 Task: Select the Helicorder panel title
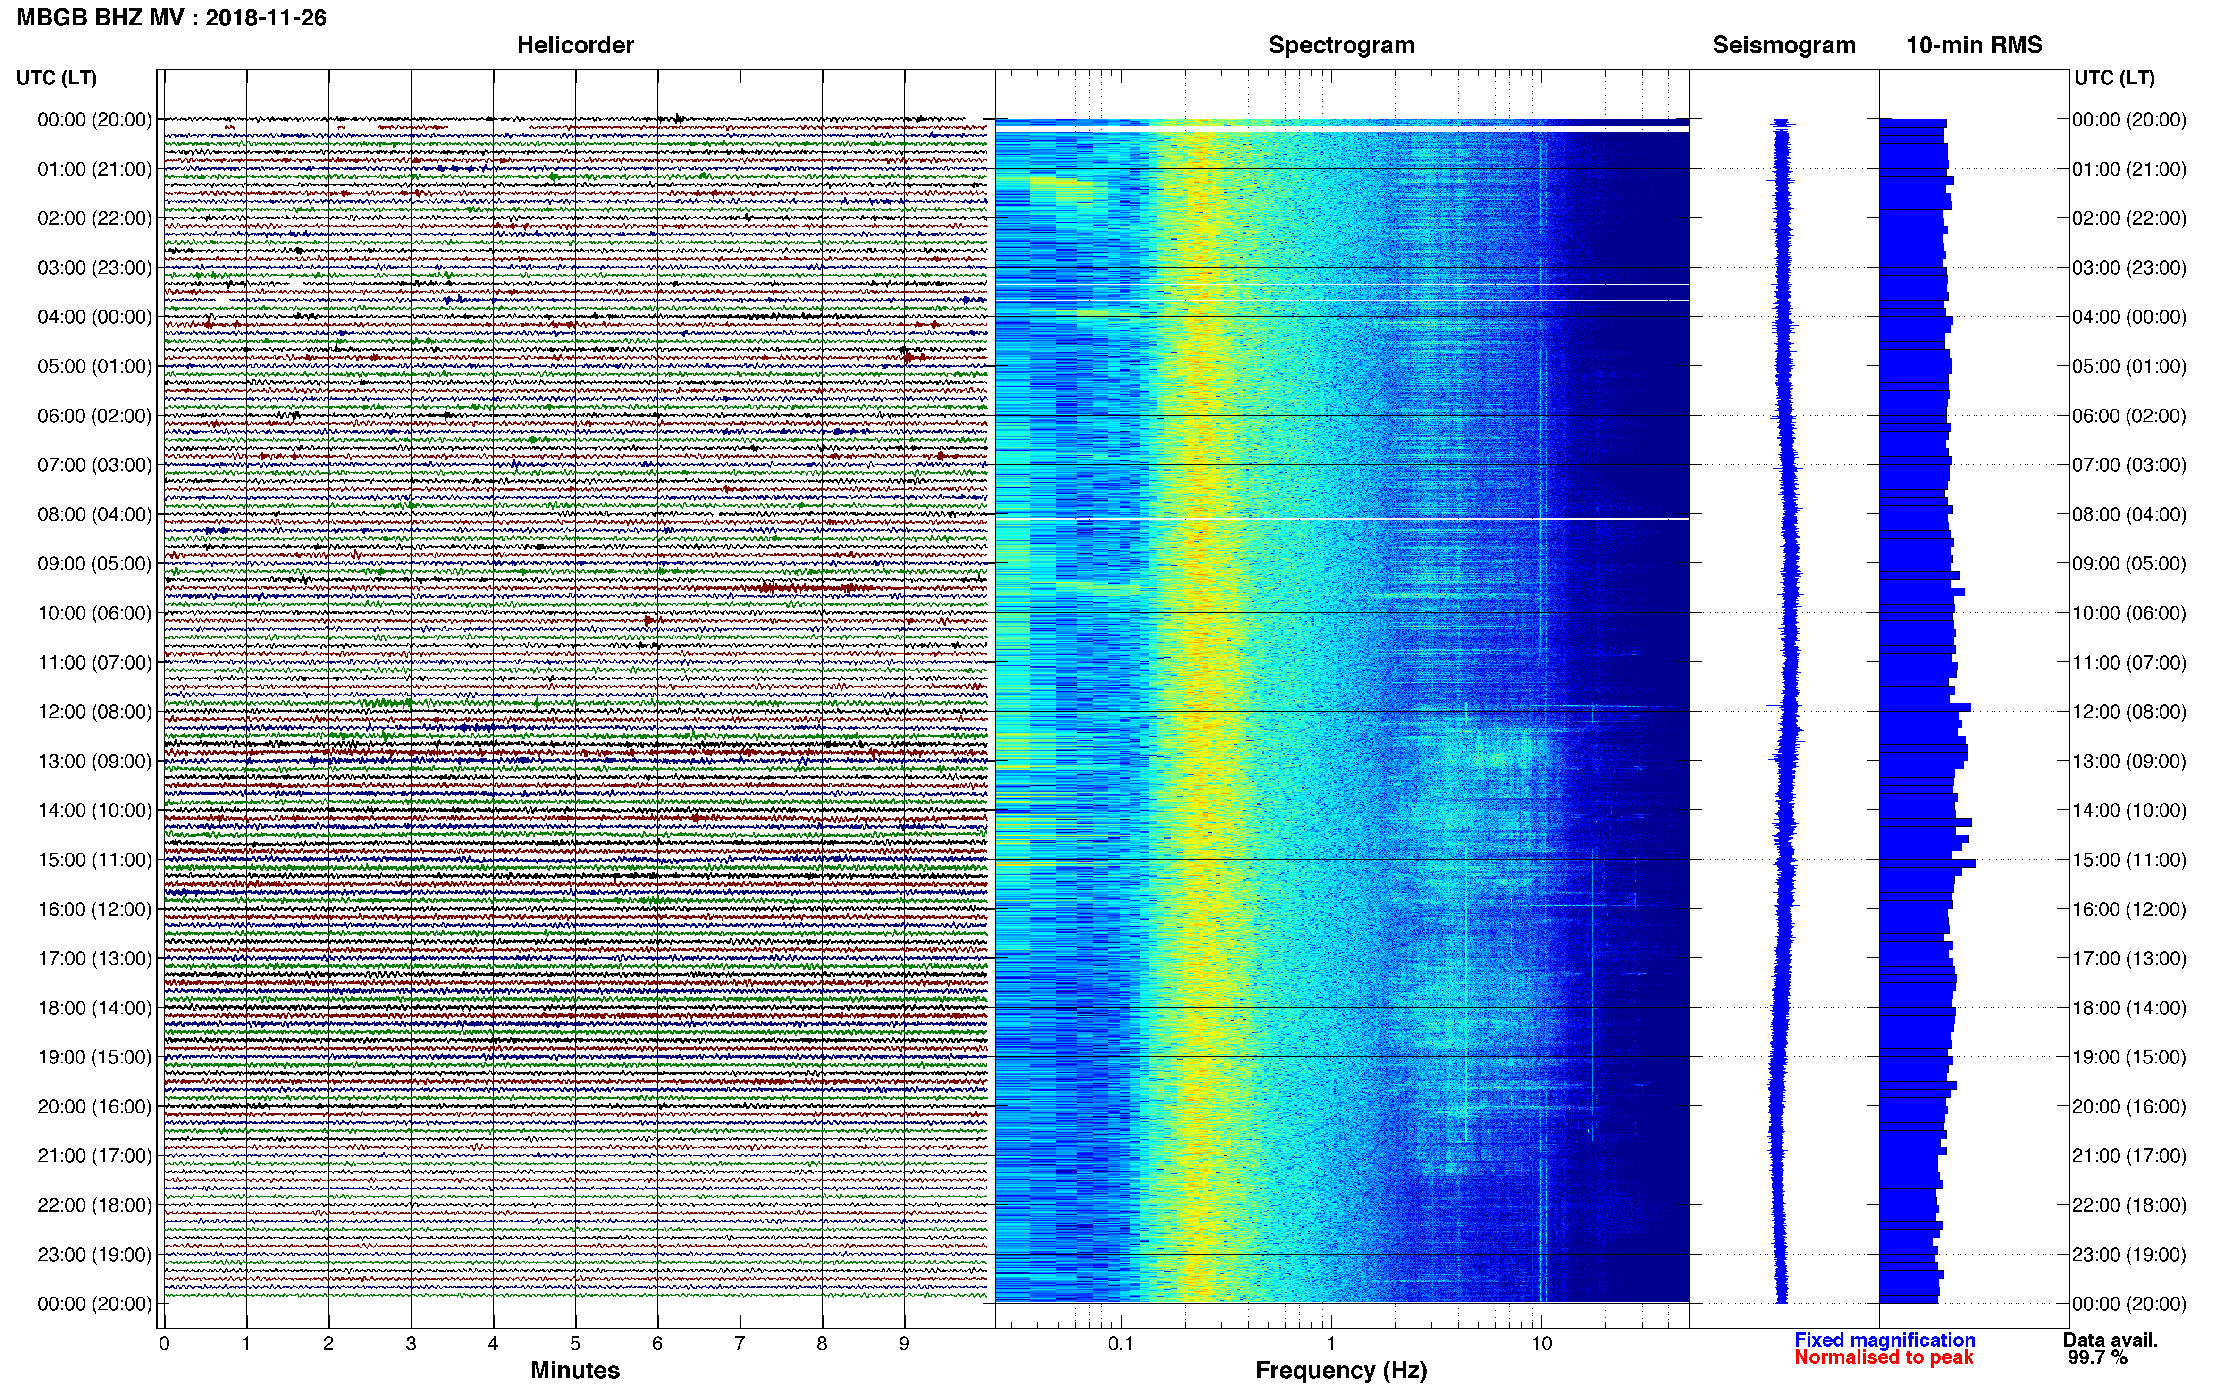575,45
